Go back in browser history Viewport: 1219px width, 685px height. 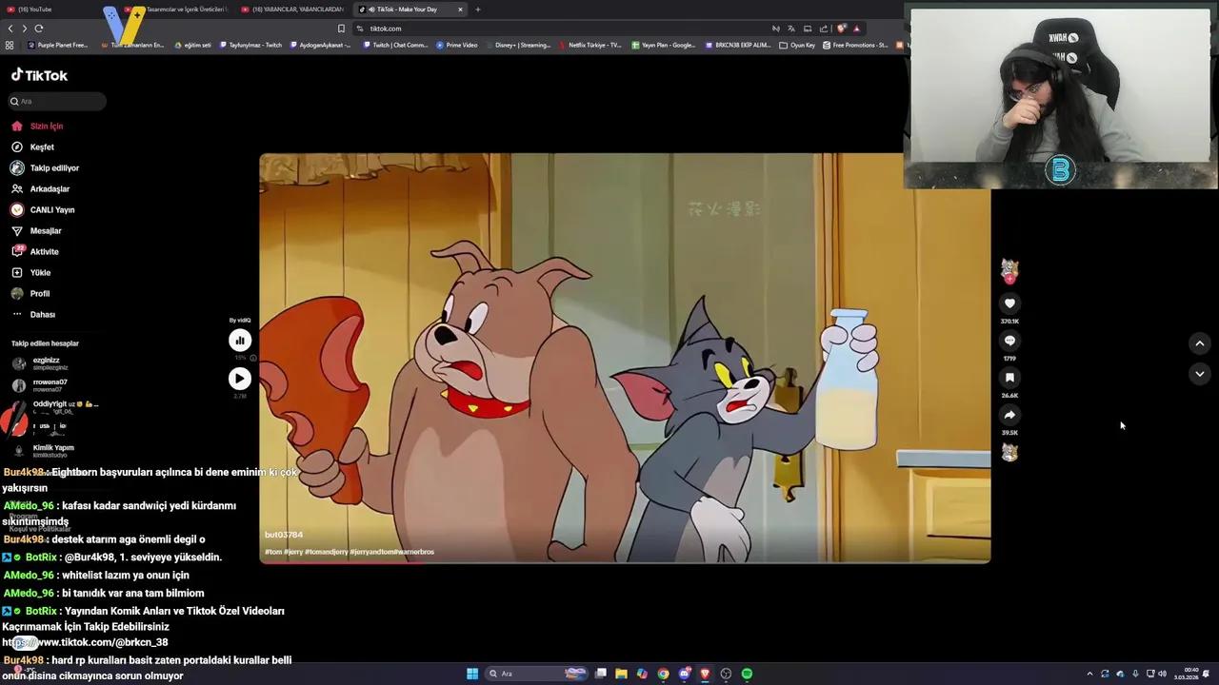(x=10, y=29)
